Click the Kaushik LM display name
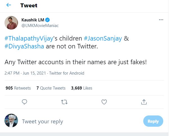Image resolution: width=170 pixels, height=136 pixels. tap(33, 20)
